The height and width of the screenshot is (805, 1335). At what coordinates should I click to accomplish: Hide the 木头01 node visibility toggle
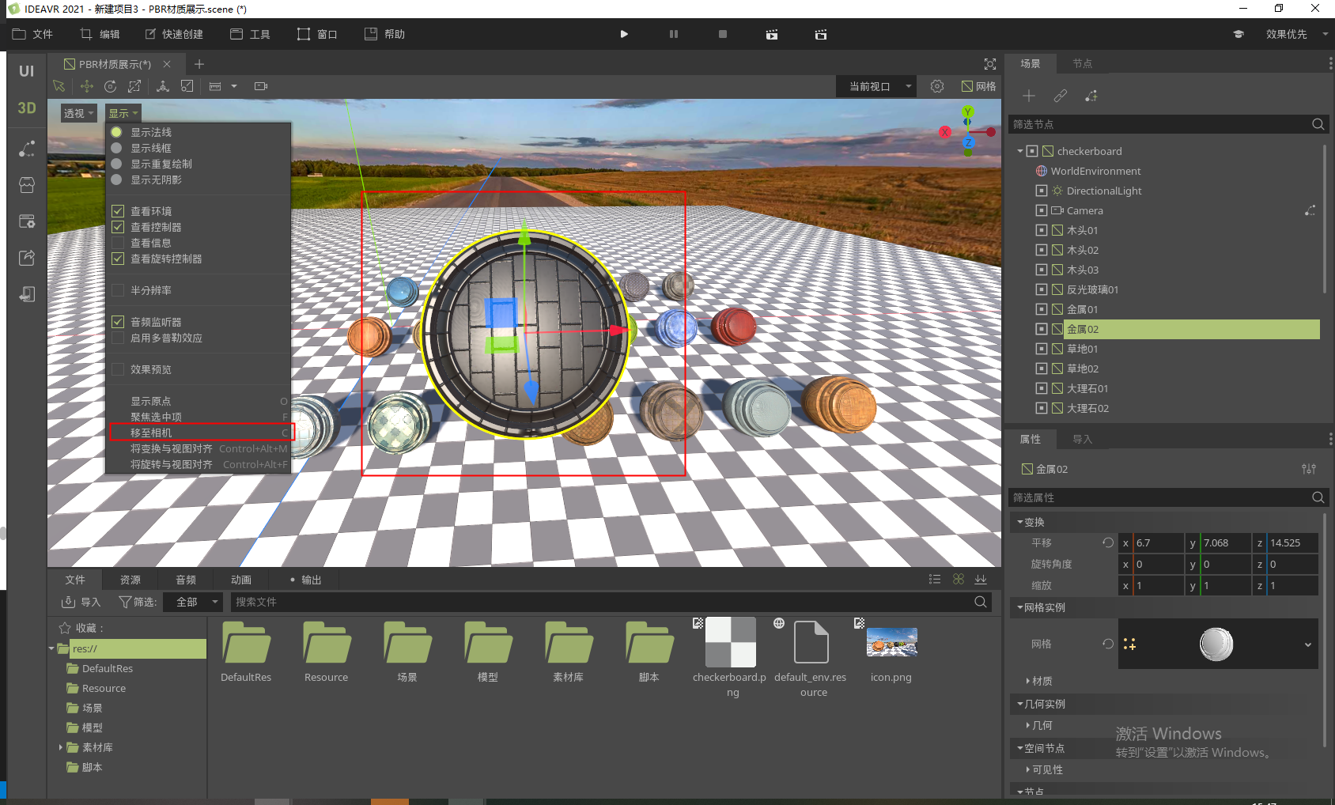[x=1042, y=230]
